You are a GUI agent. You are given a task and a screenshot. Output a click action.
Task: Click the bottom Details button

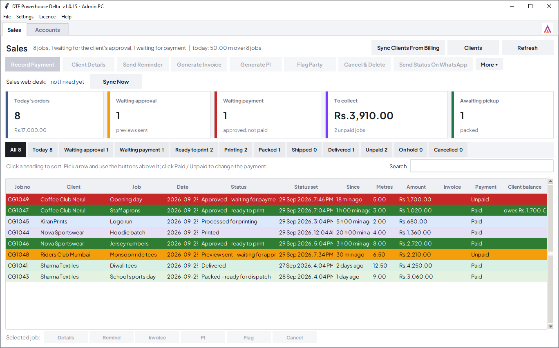66,337
